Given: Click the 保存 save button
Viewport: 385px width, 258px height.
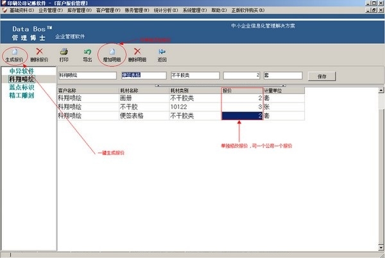Looking at the screenshot, I should point(321,76).
